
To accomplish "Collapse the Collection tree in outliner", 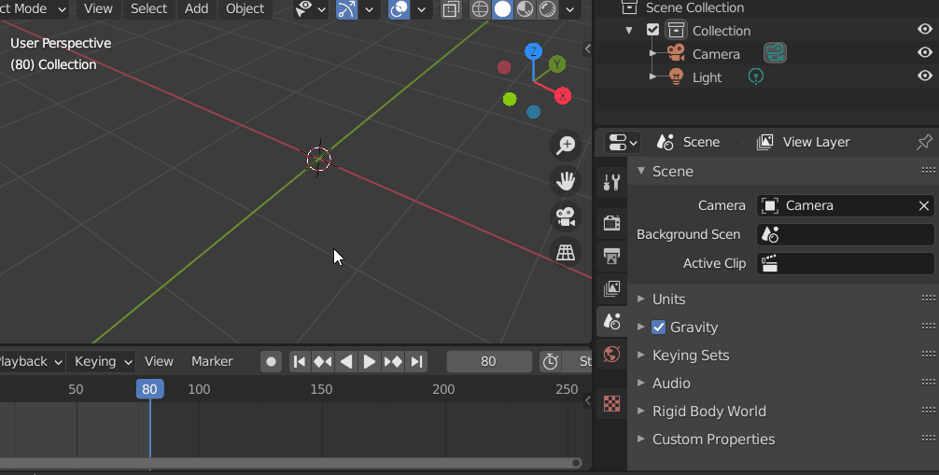I will pyautogui.click(x=629, y=30).
